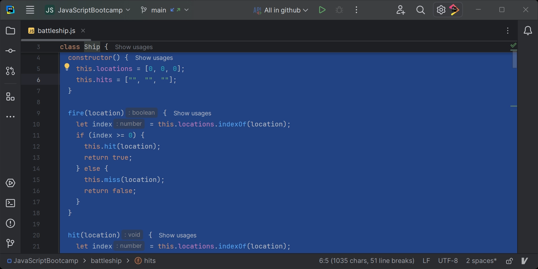Maximize the WebStorm window
This screenshot has width=538, height=269.
point(502,10)
